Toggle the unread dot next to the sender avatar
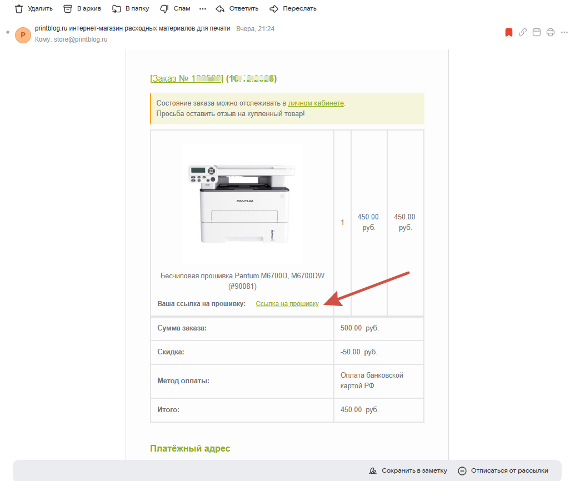The width and height of the screenshot is (570, 481). click(7, 32)
